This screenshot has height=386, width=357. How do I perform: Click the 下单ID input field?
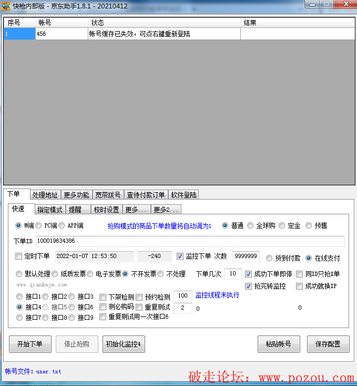190,241
